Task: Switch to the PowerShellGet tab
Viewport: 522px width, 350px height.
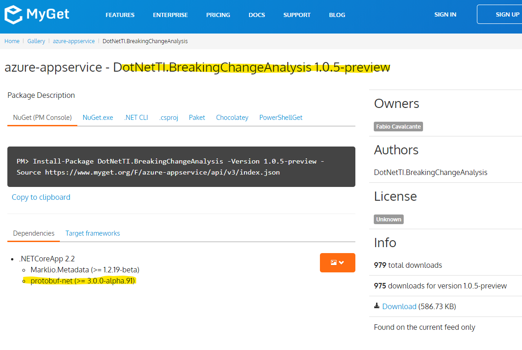Action: pos(281,118)
